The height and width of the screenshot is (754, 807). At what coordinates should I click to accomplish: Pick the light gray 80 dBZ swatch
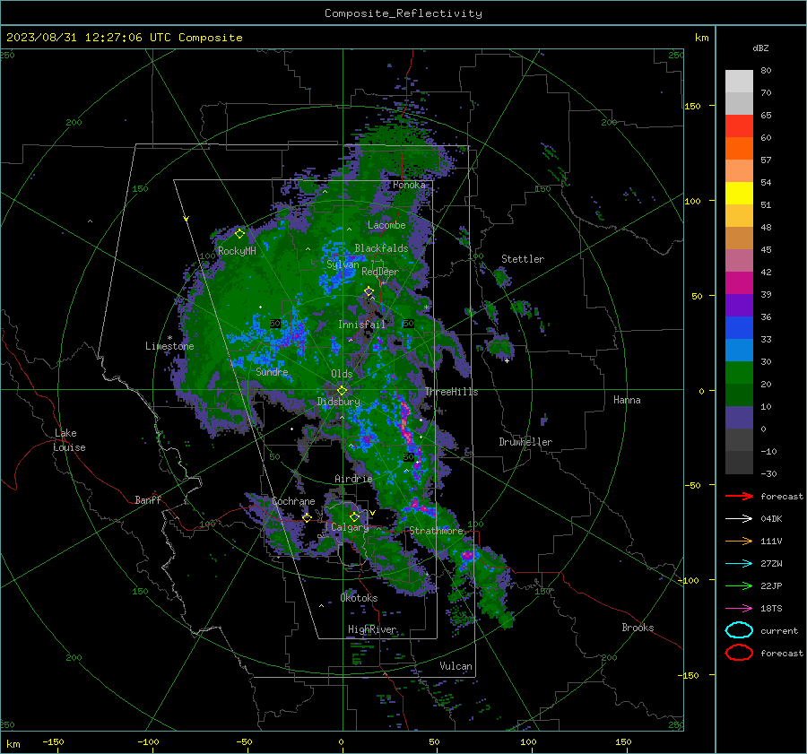(739, 81)
